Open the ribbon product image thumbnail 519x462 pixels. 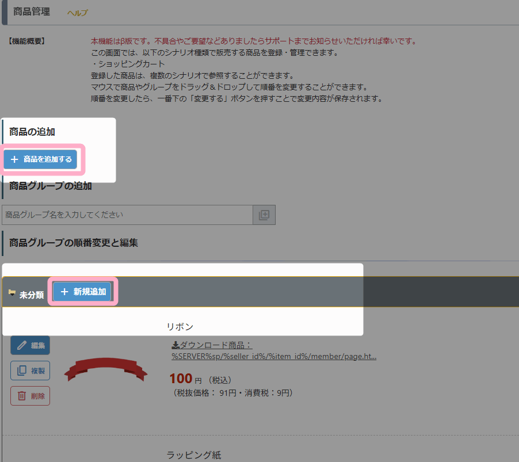click(x=106, y=369)
